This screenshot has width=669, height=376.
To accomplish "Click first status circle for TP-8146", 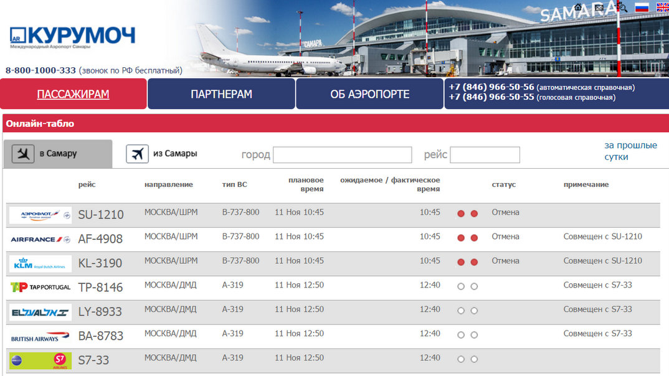I will point(461,286).
